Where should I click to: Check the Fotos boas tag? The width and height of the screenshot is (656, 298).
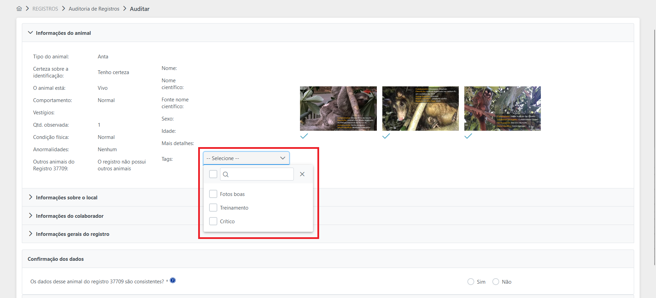pyautogui.click(x=213, y=194)
